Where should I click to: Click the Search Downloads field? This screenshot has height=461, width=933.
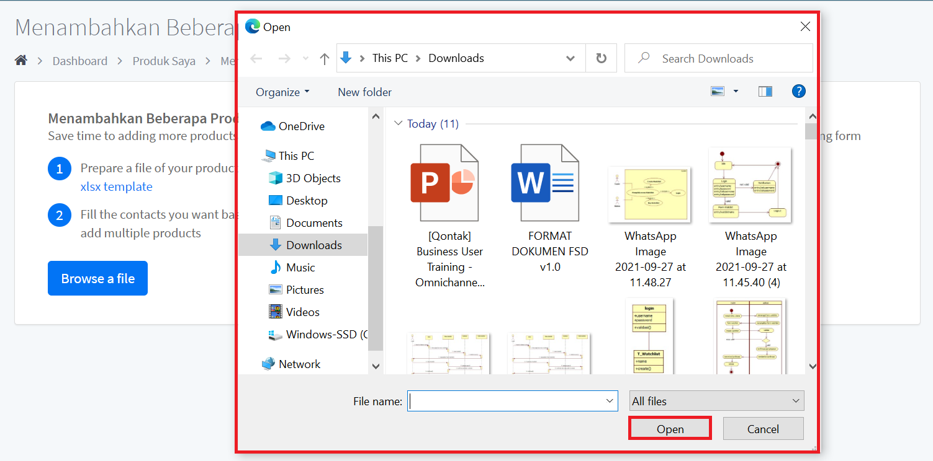click(718, 58)
